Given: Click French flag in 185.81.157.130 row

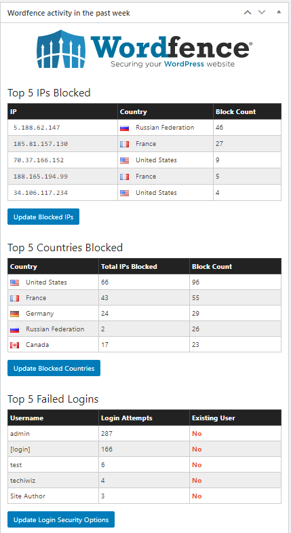Looking at the screenshot, I should (x=124, y=145).
